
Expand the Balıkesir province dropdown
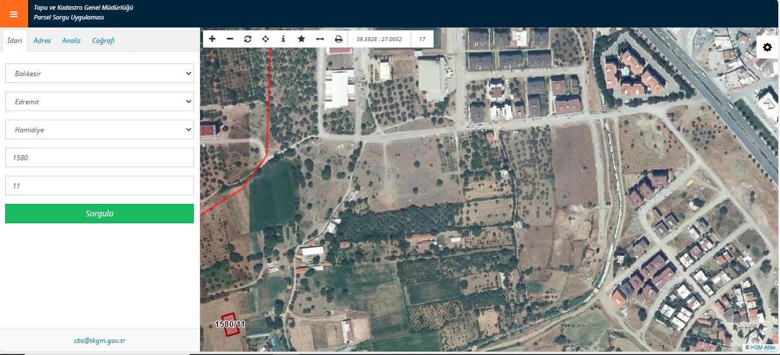click(99, 73)
